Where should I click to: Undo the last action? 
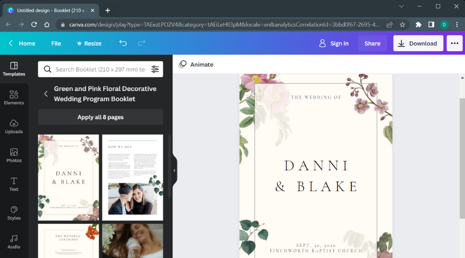(x=123, y=43)
